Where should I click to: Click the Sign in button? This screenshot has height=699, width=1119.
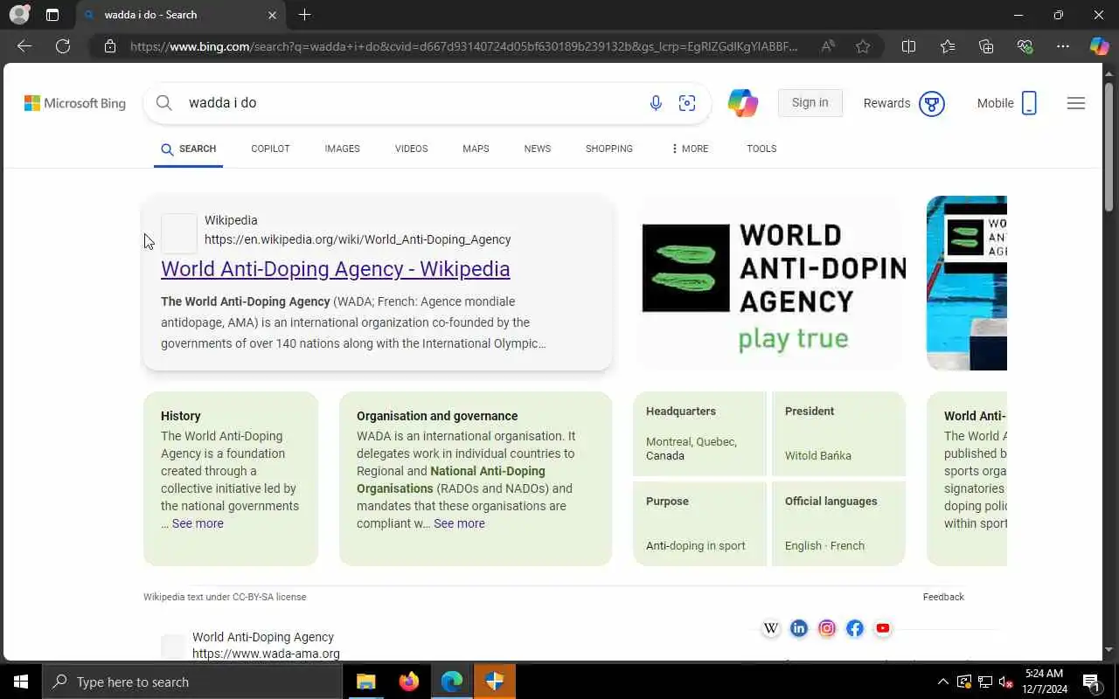[x=810, y=102]
